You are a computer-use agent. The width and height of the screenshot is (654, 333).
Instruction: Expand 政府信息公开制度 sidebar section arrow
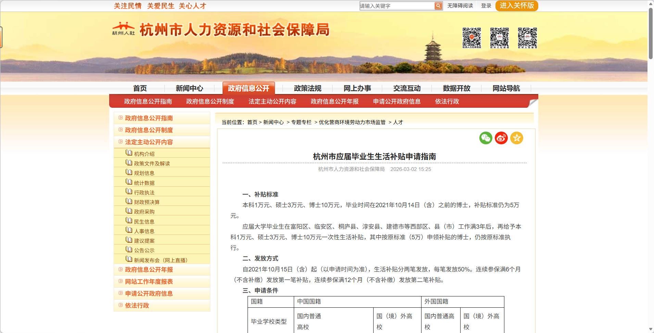pos(121,130)
